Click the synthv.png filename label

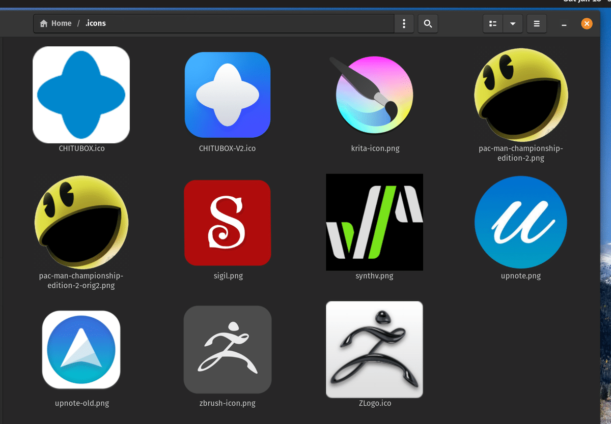coord(374,276)
